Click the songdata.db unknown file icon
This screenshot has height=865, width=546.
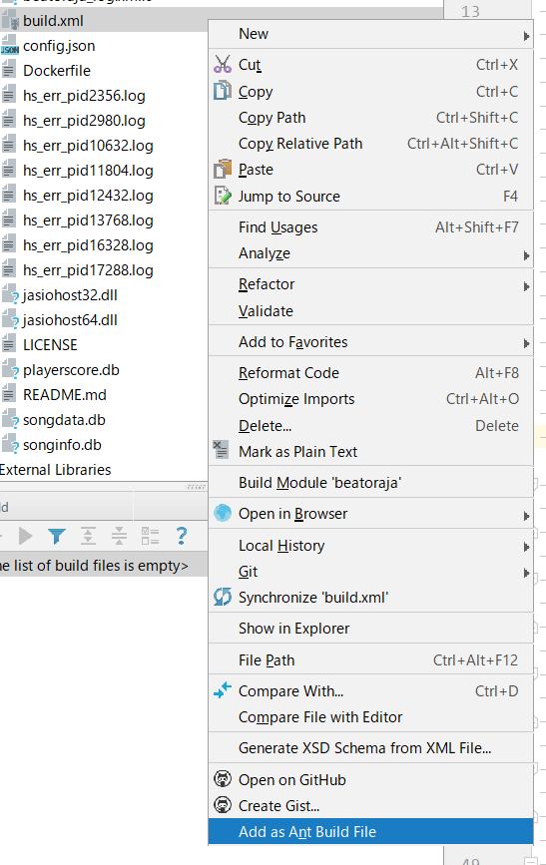point(10,420)
